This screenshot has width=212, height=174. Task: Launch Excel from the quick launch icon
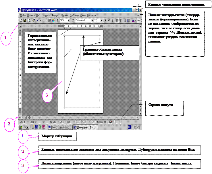[x=40, y=127]
